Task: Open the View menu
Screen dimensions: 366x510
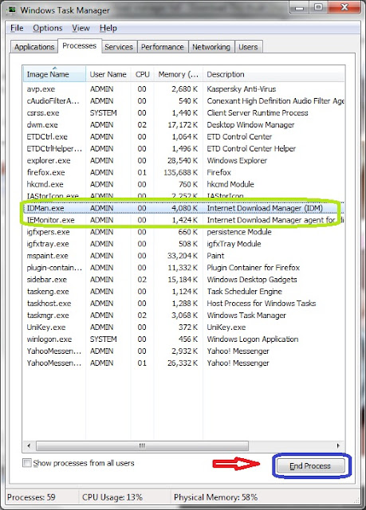Action: tap(81, 29)
